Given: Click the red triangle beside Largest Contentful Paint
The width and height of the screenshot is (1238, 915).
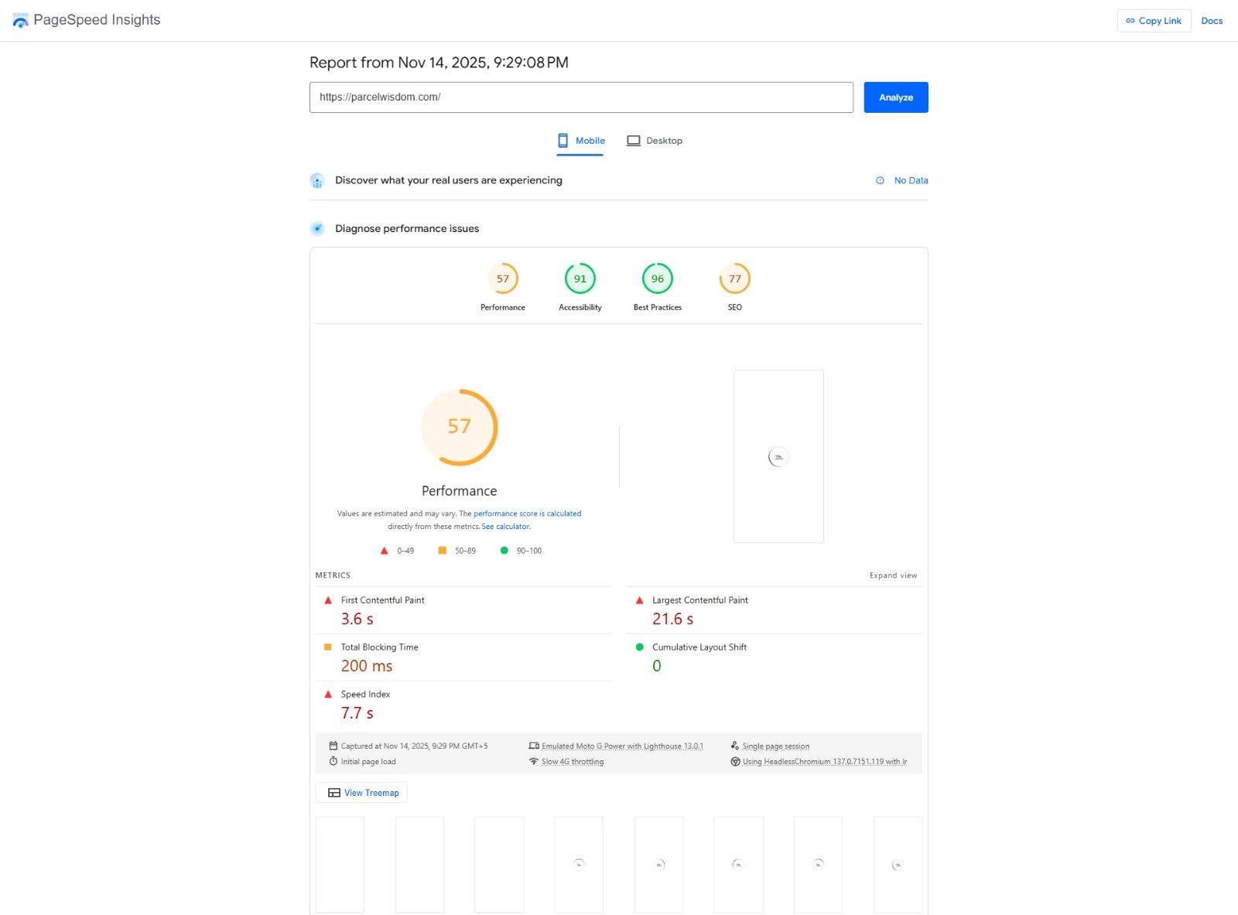Looking at the screenshot, I should click(639, 600).
